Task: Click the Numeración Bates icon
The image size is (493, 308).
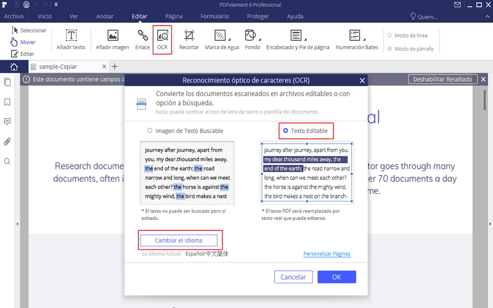Action: [355, 35]
